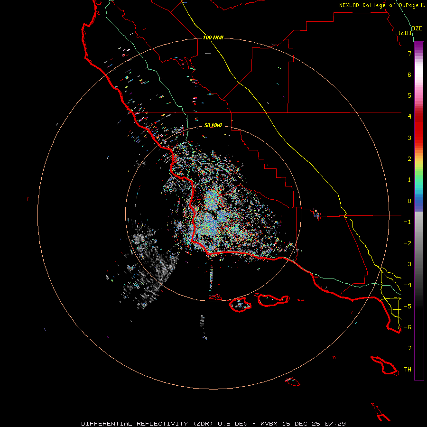Image resolution: width=427 pixels, height=427 pixels.
Task: Click the 0 value on the scale
Action: (409, 201)
